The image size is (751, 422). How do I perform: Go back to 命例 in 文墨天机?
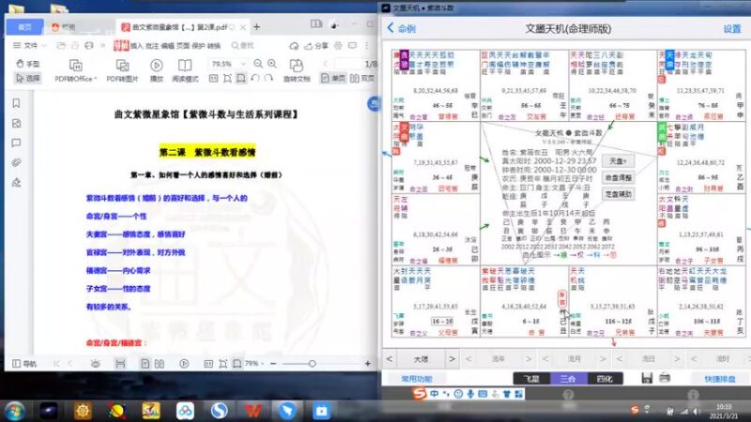(x=402, y=29)
